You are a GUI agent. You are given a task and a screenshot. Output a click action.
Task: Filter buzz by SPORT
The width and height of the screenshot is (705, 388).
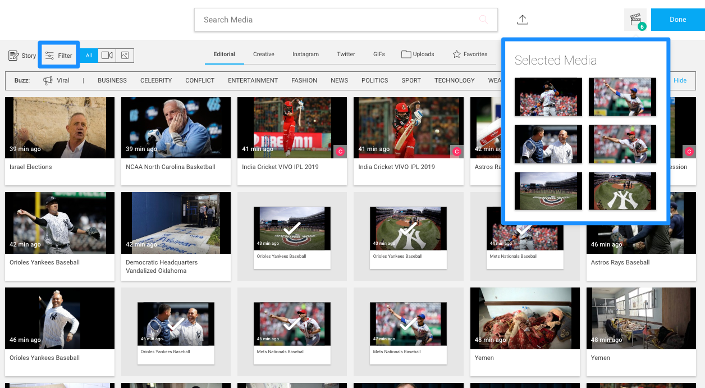tap(411, 80)
